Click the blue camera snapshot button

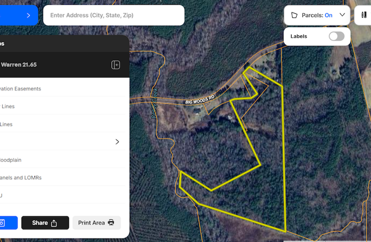3,223
